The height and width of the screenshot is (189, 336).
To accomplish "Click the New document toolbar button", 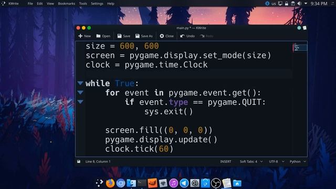I will [x=85, y=36].
